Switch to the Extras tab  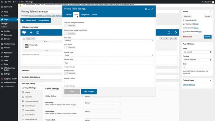click(95, 14)
